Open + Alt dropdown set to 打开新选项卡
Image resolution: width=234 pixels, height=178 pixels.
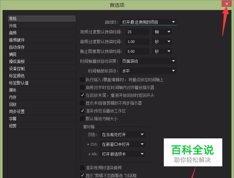click(x=123, y=154)
